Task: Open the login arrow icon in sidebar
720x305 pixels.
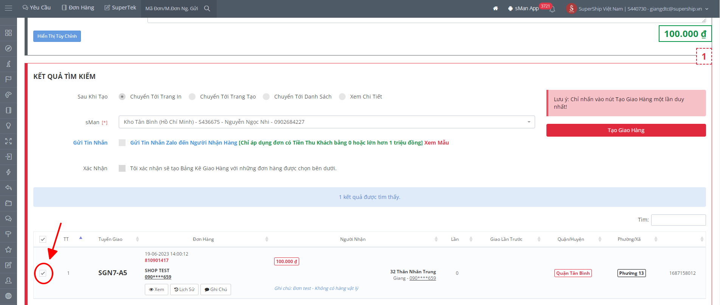Action: pyautogui.click(x=8, y=157)
